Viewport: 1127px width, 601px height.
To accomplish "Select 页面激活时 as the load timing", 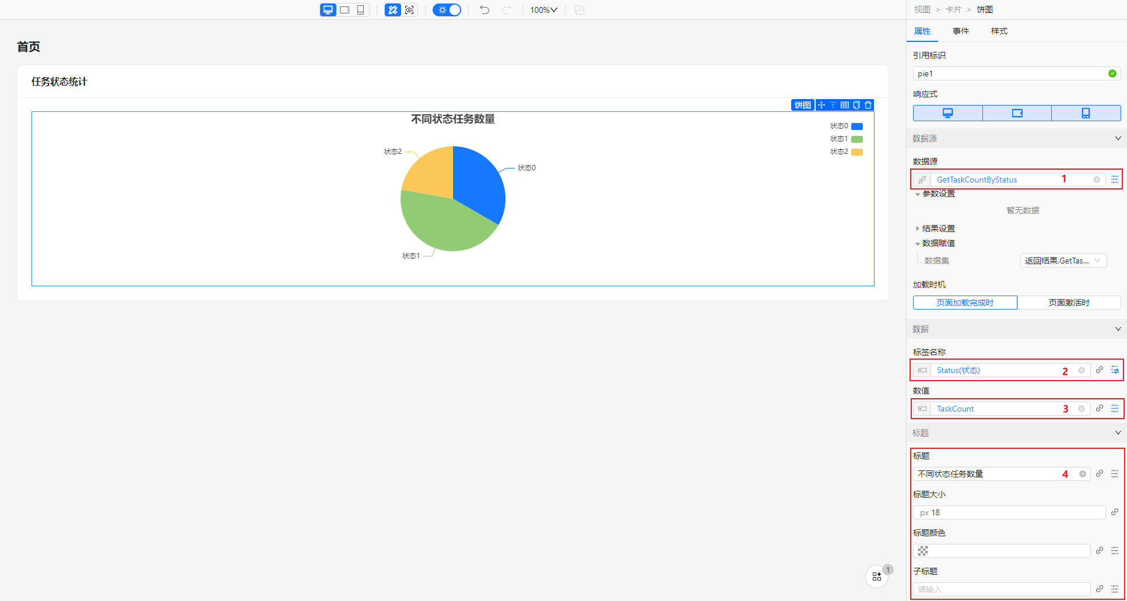I will (1070, 303).
